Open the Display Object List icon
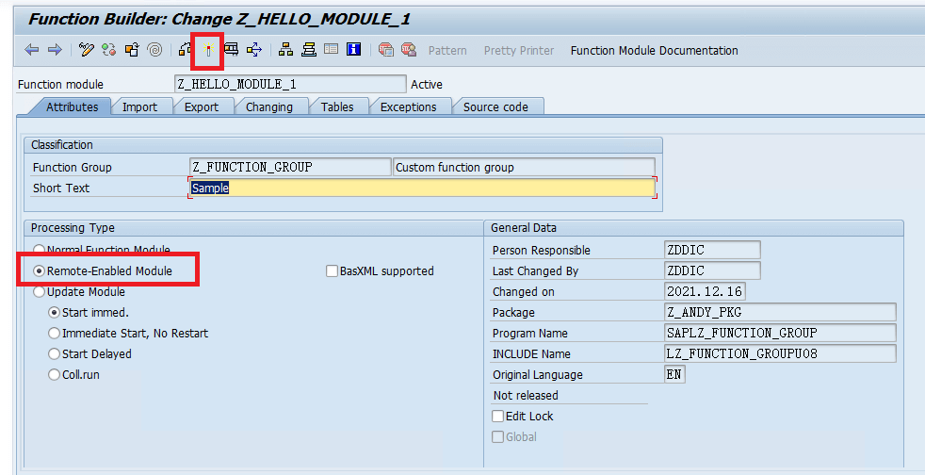Screen dimensions: 925x475 tap(285, 50)
